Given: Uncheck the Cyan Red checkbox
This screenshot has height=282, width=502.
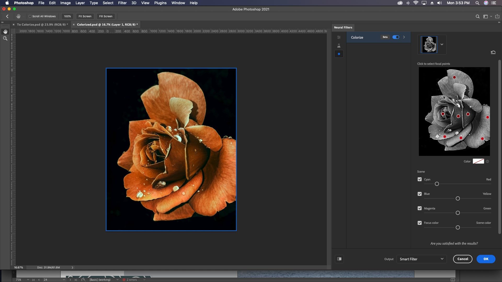Looking at the screenshot, I should (x=420, y=179).
